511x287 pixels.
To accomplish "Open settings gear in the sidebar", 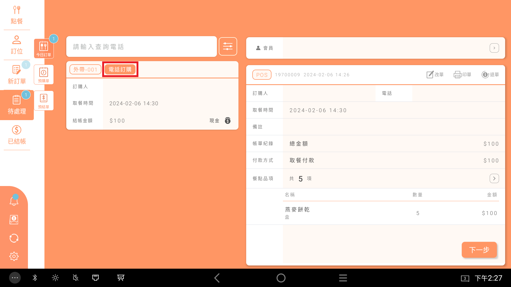I will [x=14, y=256].
